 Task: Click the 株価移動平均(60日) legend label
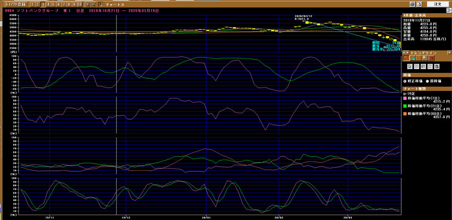tap(424, 113)
